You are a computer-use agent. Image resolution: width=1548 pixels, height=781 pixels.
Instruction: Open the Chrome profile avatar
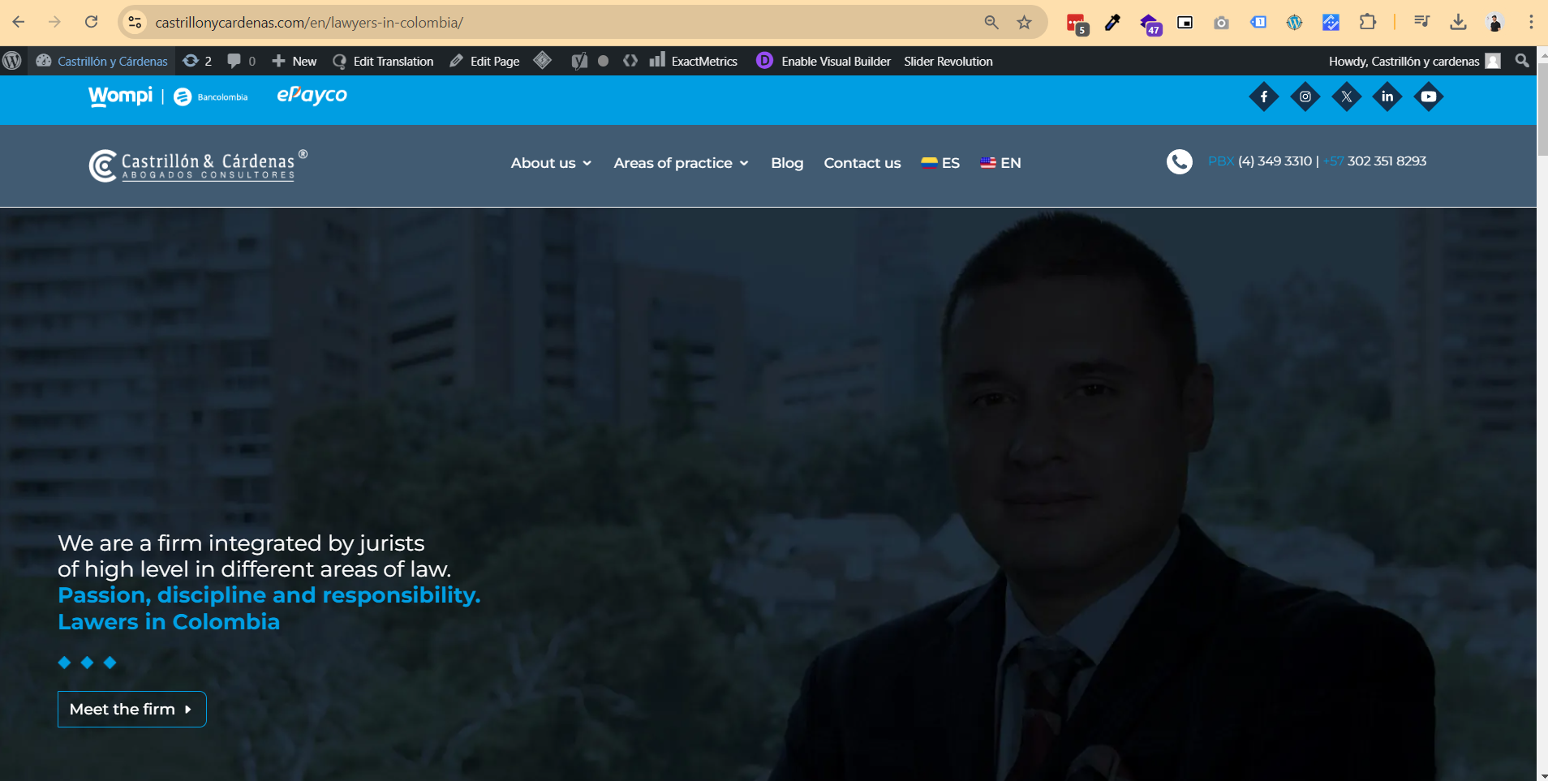[1494, 23]
